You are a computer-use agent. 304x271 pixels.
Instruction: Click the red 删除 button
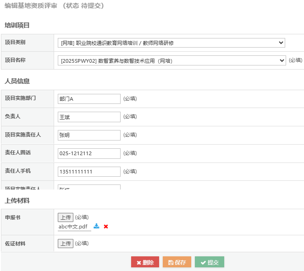[145, 262]
